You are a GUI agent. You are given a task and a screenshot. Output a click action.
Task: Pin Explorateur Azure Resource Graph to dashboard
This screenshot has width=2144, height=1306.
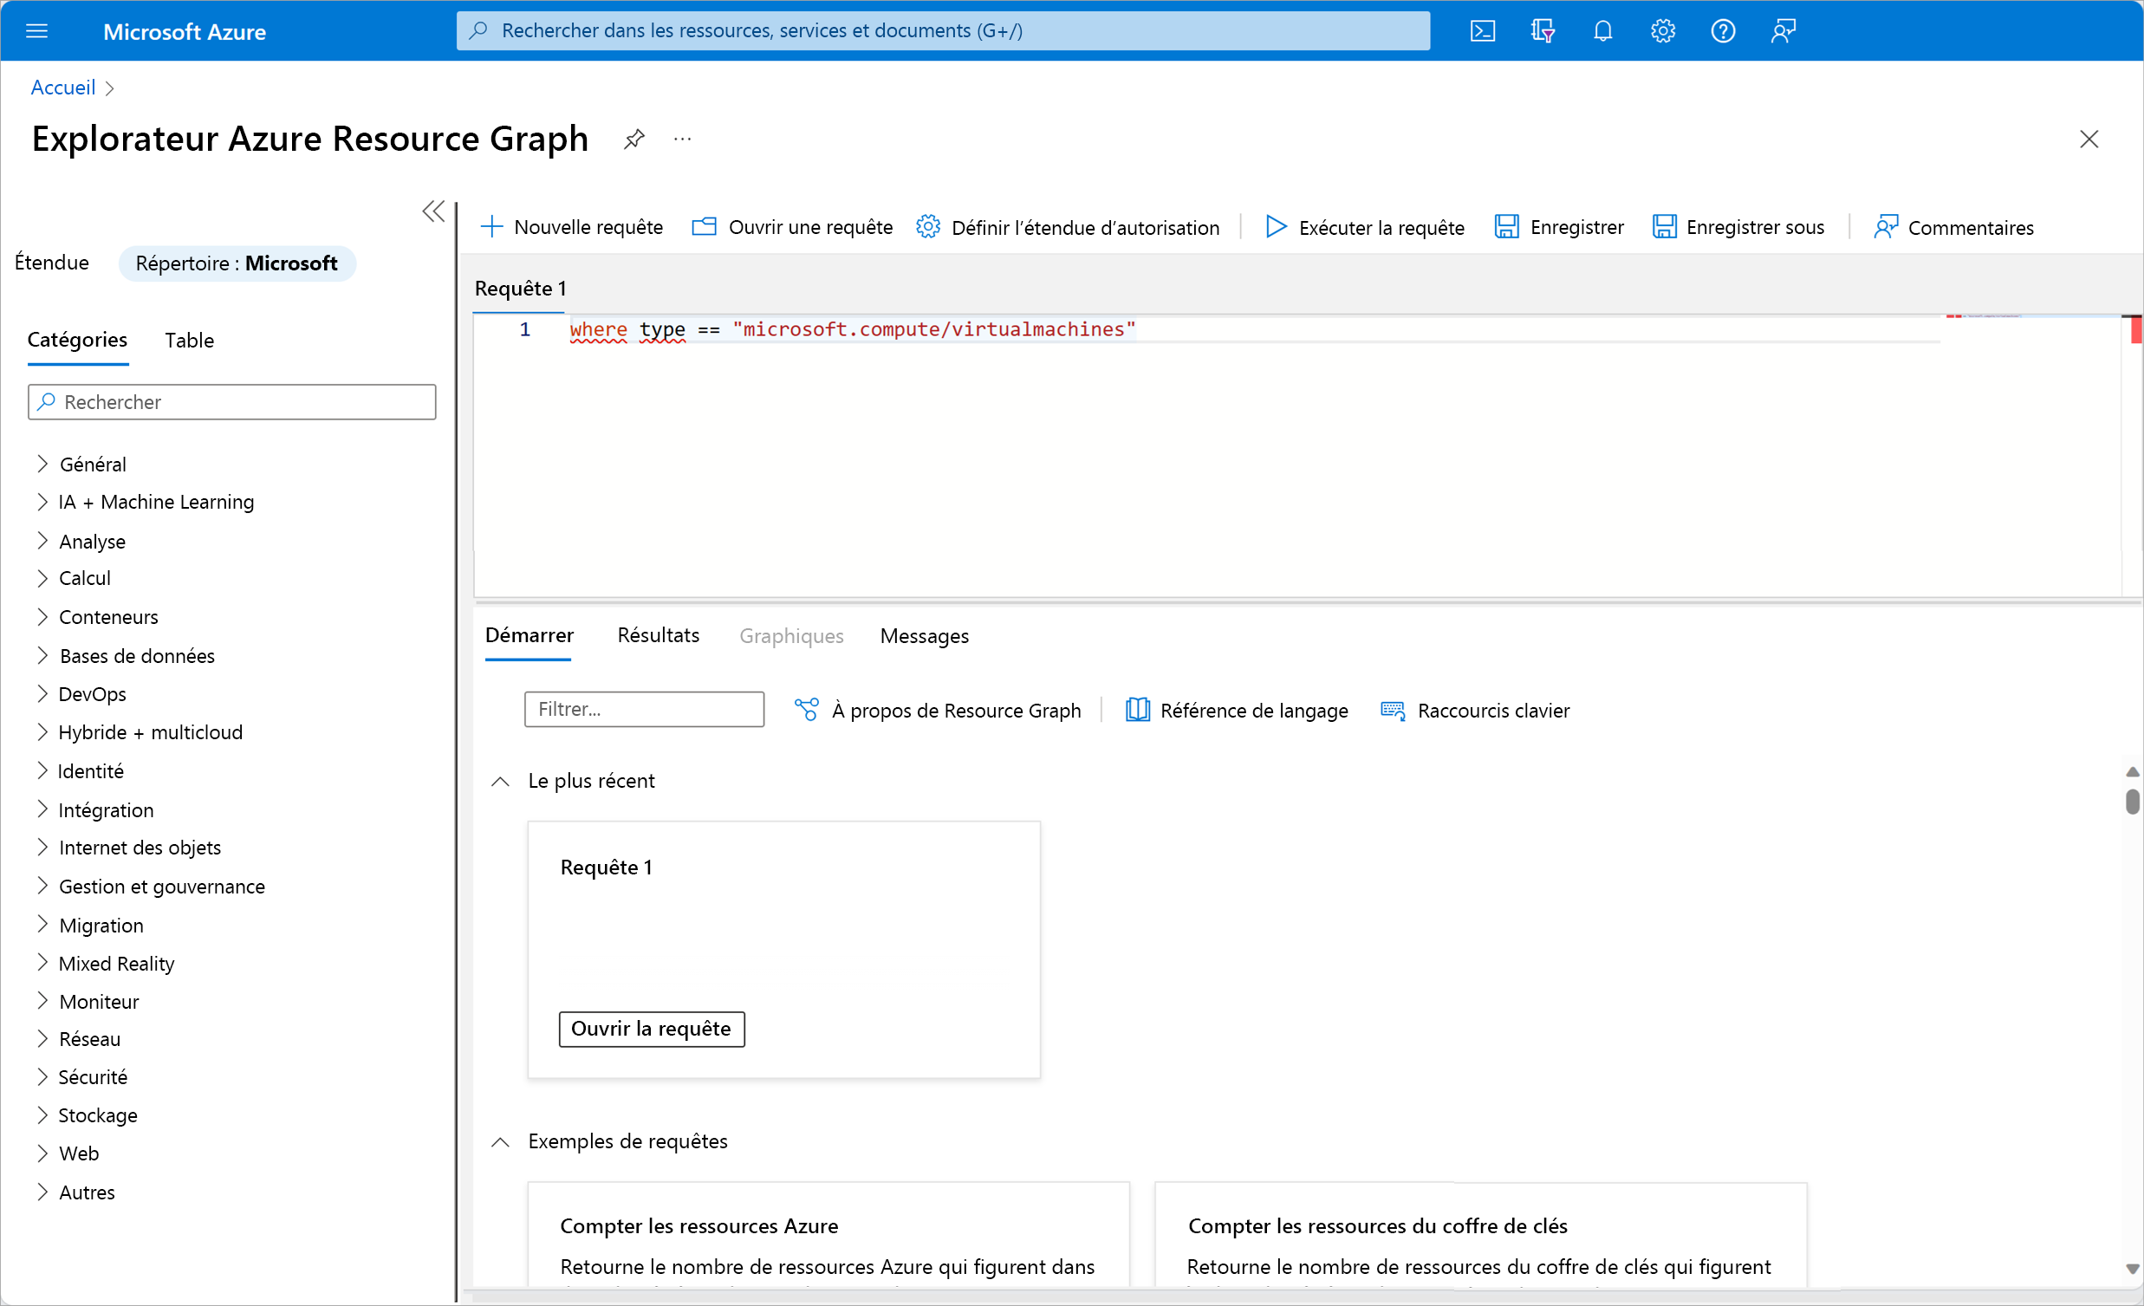(633, 139)
